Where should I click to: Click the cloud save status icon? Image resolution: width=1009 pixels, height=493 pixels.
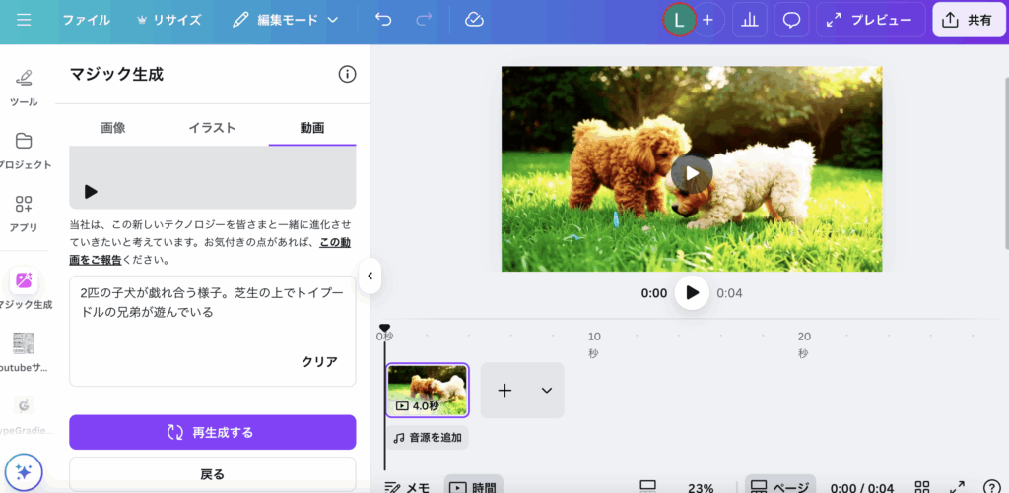click(474, 20)
